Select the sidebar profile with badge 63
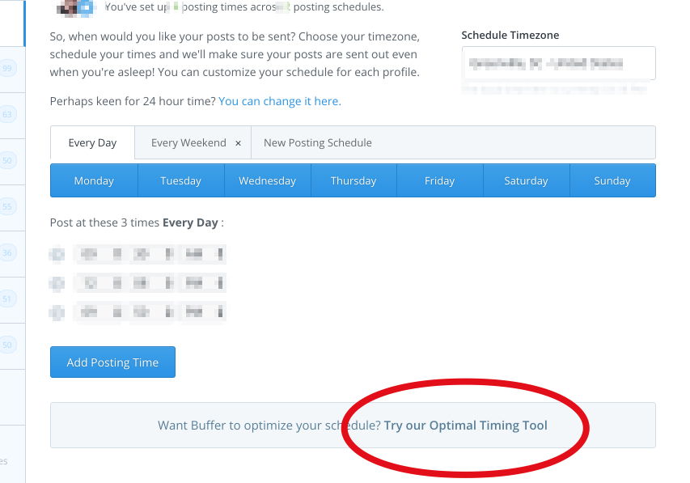The height and width of the screenshot is (483, 690). [x=7, y=114]
